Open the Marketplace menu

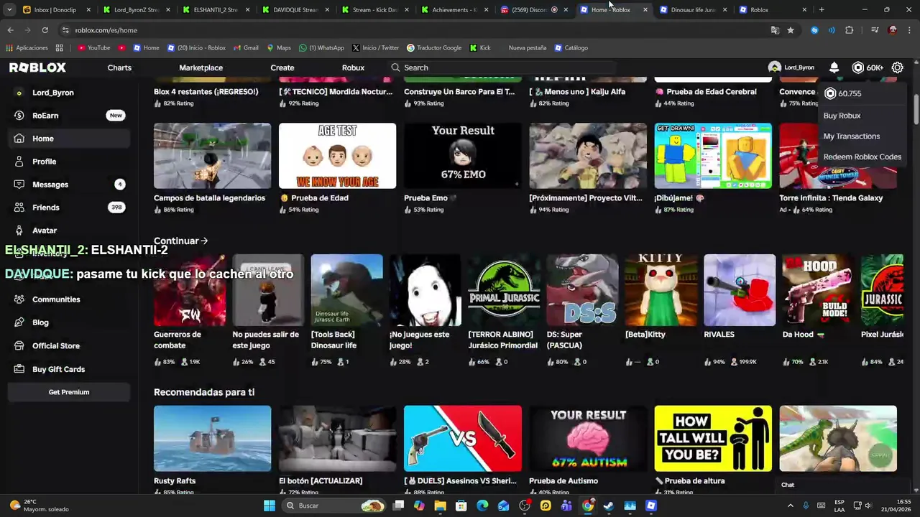pyautogui.click(x=201, y=67)
